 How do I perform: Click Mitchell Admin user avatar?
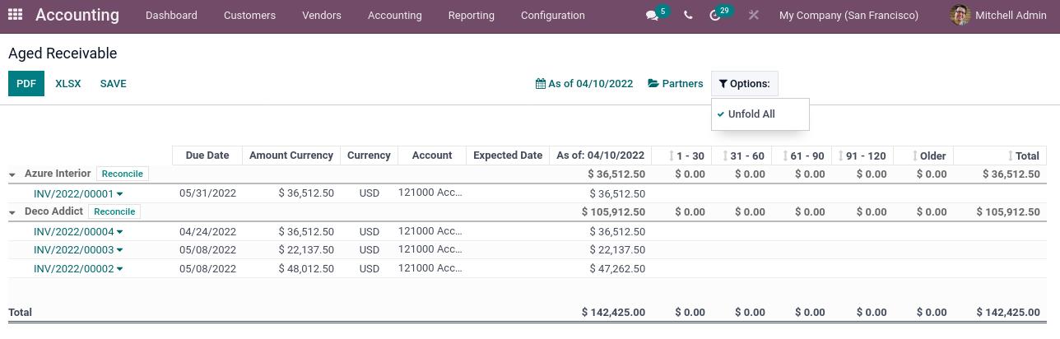click(x=960, y=15)
